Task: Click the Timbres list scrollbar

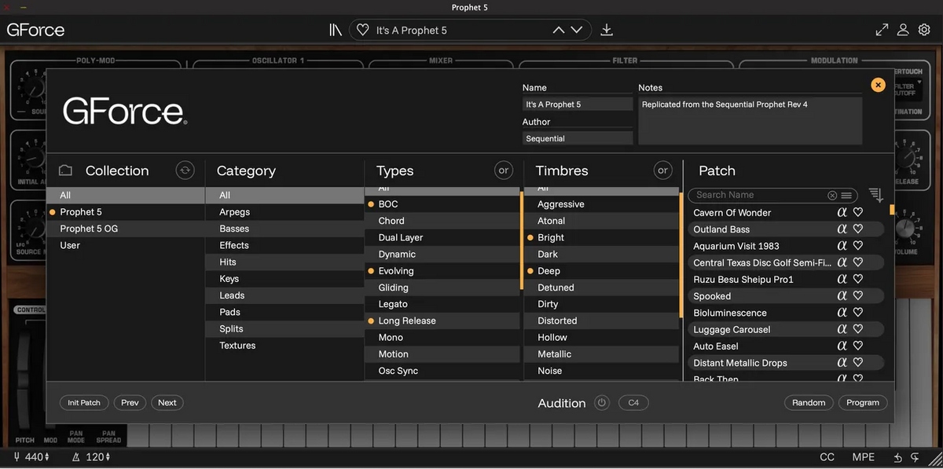Action: tap(681, 254)
